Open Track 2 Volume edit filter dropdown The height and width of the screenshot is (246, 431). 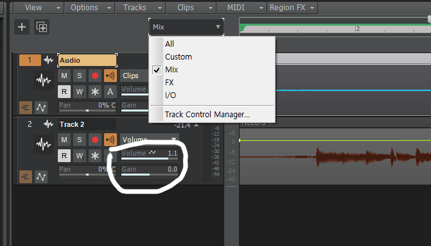pyautogui.click(x=150, y=140)
